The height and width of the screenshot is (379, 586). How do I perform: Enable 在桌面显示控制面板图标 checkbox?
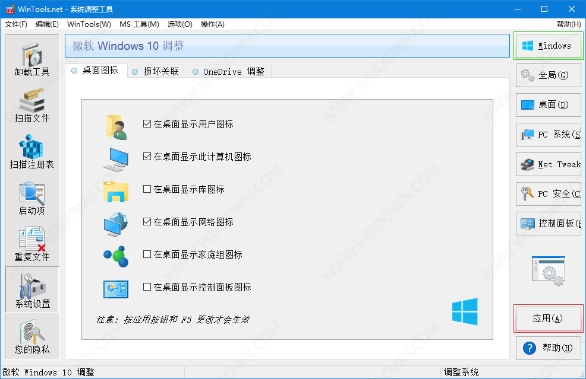coord(147,287)
